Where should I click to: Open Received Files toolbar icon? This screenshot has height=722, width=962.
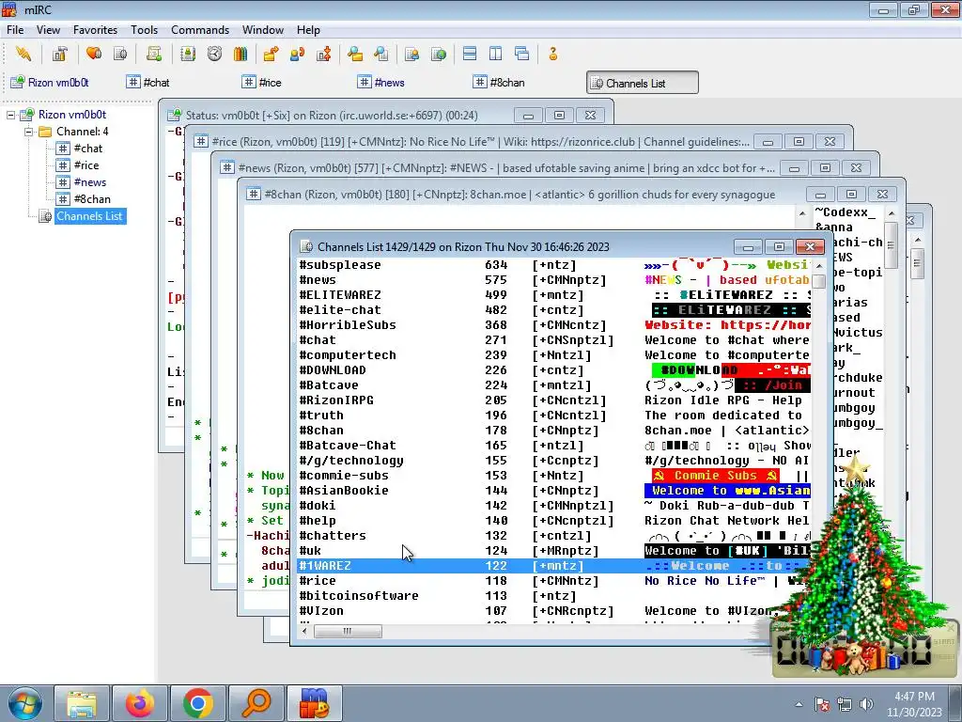[354, 54]
